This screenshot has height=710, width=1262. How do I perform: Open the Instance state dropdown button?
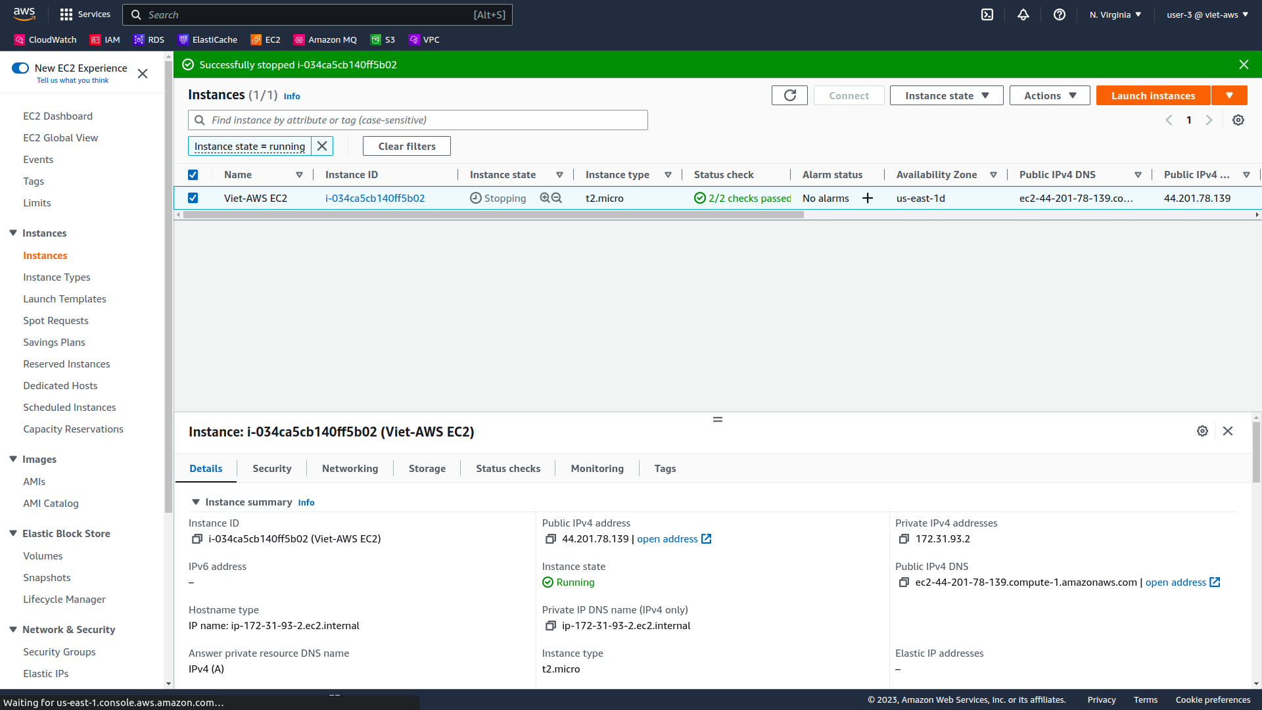click(947, 95)
